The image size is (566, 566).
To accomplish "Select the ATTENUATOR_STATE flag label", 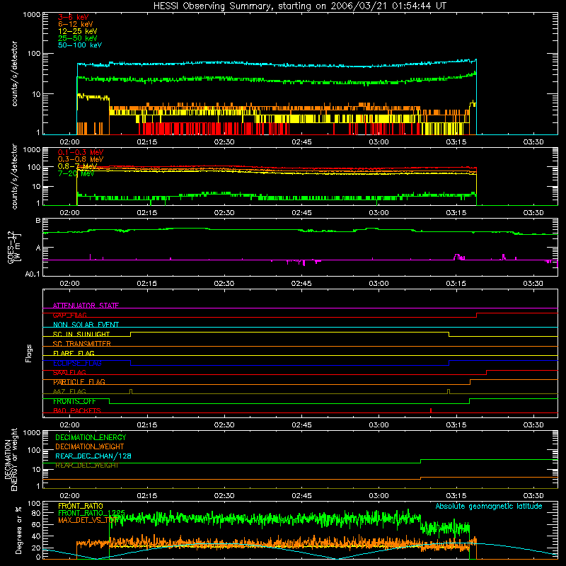I will 86,306.
